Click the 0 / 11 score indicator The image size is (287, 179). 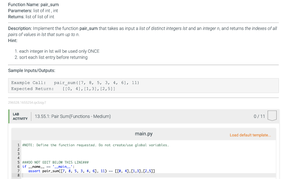pos(259,116)
